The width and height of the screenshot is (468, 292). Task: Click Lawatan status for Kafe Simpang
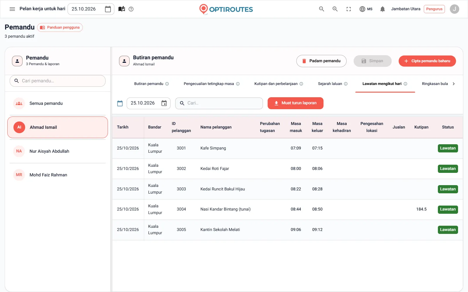point(448,148)
